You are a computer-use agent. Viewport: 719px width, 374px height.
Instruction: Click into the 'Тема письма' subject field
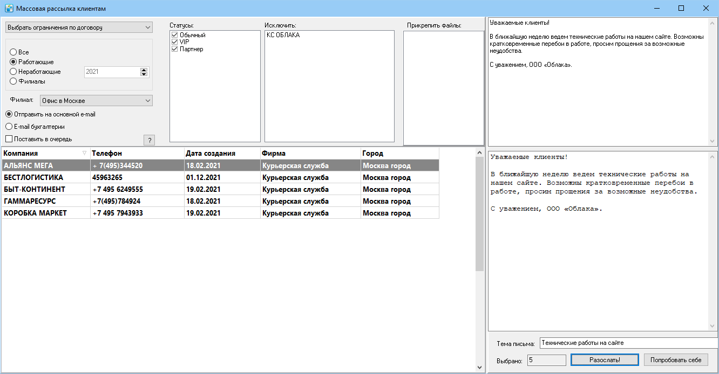(x=629, y=343)
